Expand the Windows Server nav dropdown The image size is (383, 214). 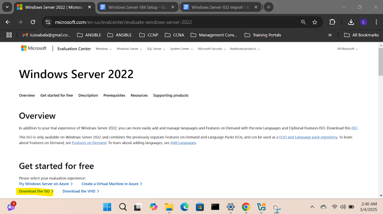point(129,49)
